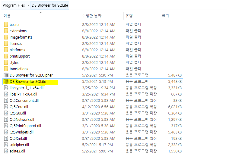Select the file name bearer
This screenshot has height=160, width=227.
click(x=14, y=25)
